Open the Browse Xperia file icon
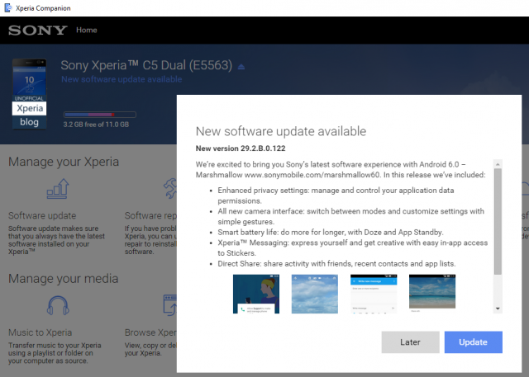529x377 pixels. pyautogui.click(x=170, y=305)
